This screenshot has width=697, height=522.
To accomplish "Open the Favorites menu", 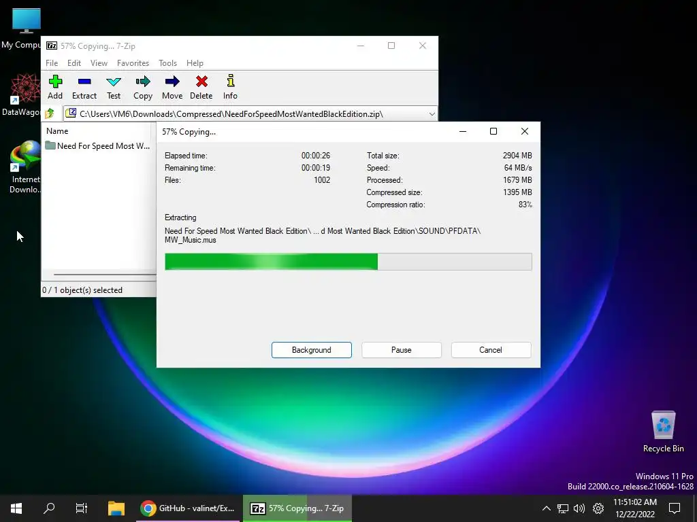I will [133, 63].
